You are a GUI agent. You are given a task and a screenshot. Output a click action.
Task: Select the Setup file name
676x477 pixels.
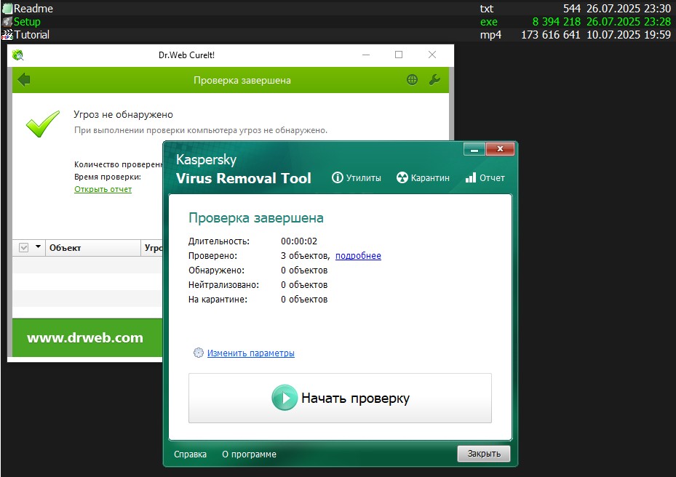[27, 22]
